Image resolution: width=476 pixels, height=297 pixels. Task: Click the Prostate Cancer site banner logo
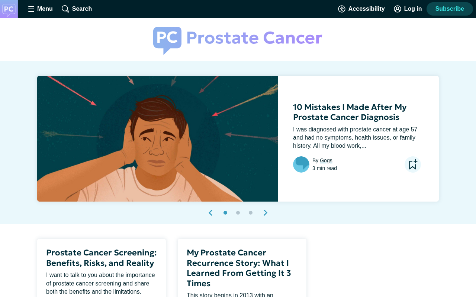[x=238, y=40]
